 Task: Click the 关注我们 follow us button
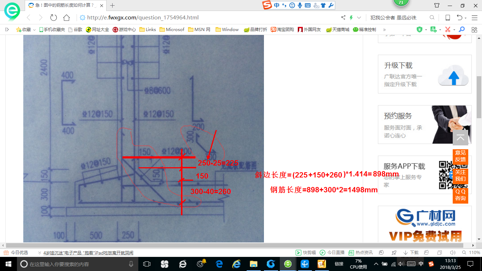coord(460,175)
